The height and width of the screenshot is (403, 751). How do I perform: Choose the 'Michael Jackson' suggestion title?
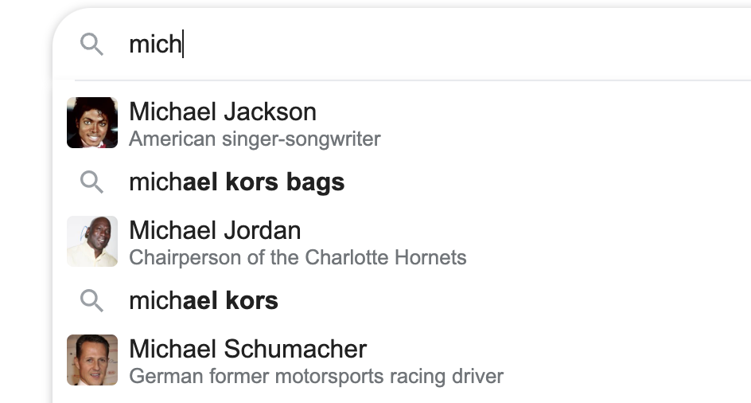[223, 112]
